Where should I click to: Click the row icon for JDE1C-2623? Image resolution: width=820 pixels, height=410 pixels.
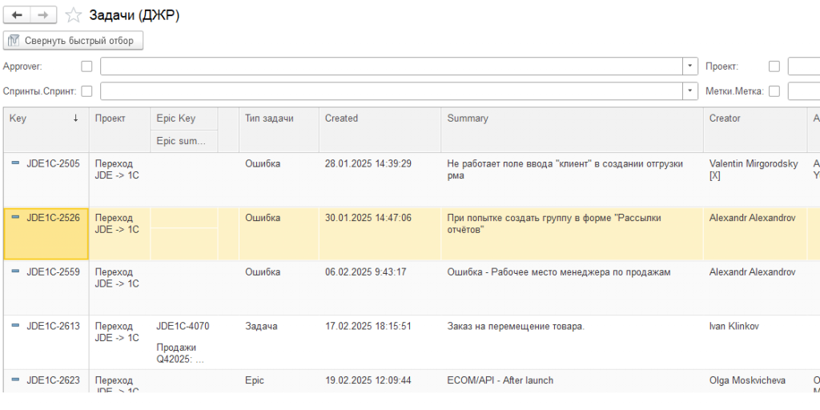click(x=15, y=380)
